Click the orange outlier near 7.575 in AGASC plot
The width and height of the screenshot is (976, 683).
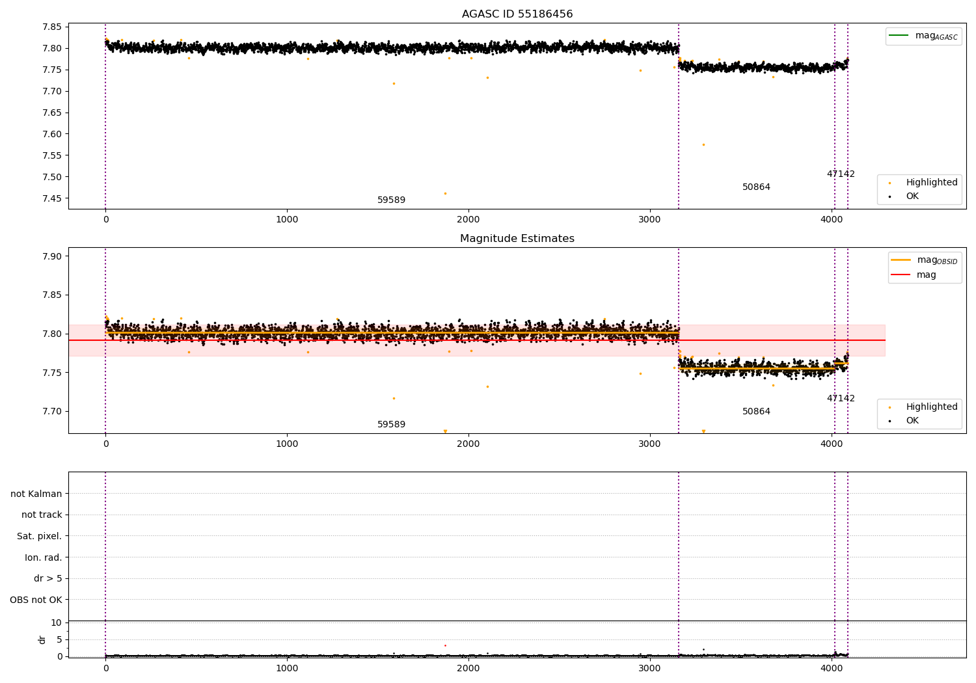[x=703, y=144]
